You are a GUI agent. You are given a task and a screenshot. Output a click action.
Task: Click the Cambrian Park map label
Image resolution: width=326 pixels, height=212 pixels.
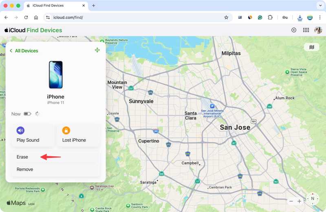tap(220, 187)
